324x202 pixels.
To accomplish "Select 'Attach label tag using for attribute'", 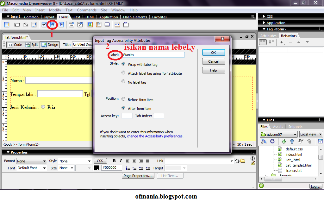I will [123, 73].
